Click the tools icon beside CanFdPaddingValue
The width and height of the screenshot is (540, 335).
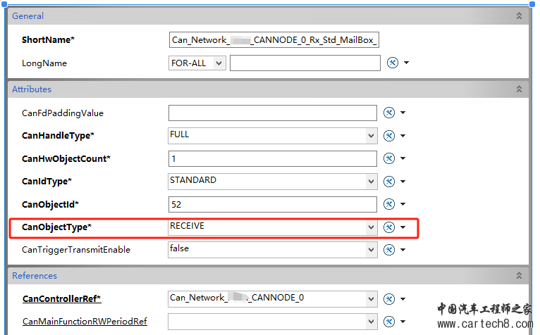click(x=388, y=113)
